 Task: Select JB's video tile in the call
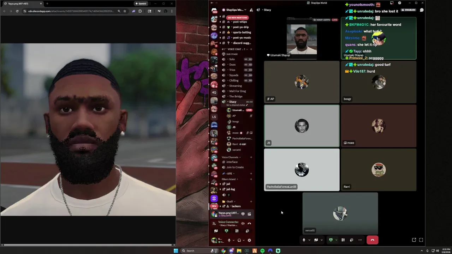(x=302, y=126)
